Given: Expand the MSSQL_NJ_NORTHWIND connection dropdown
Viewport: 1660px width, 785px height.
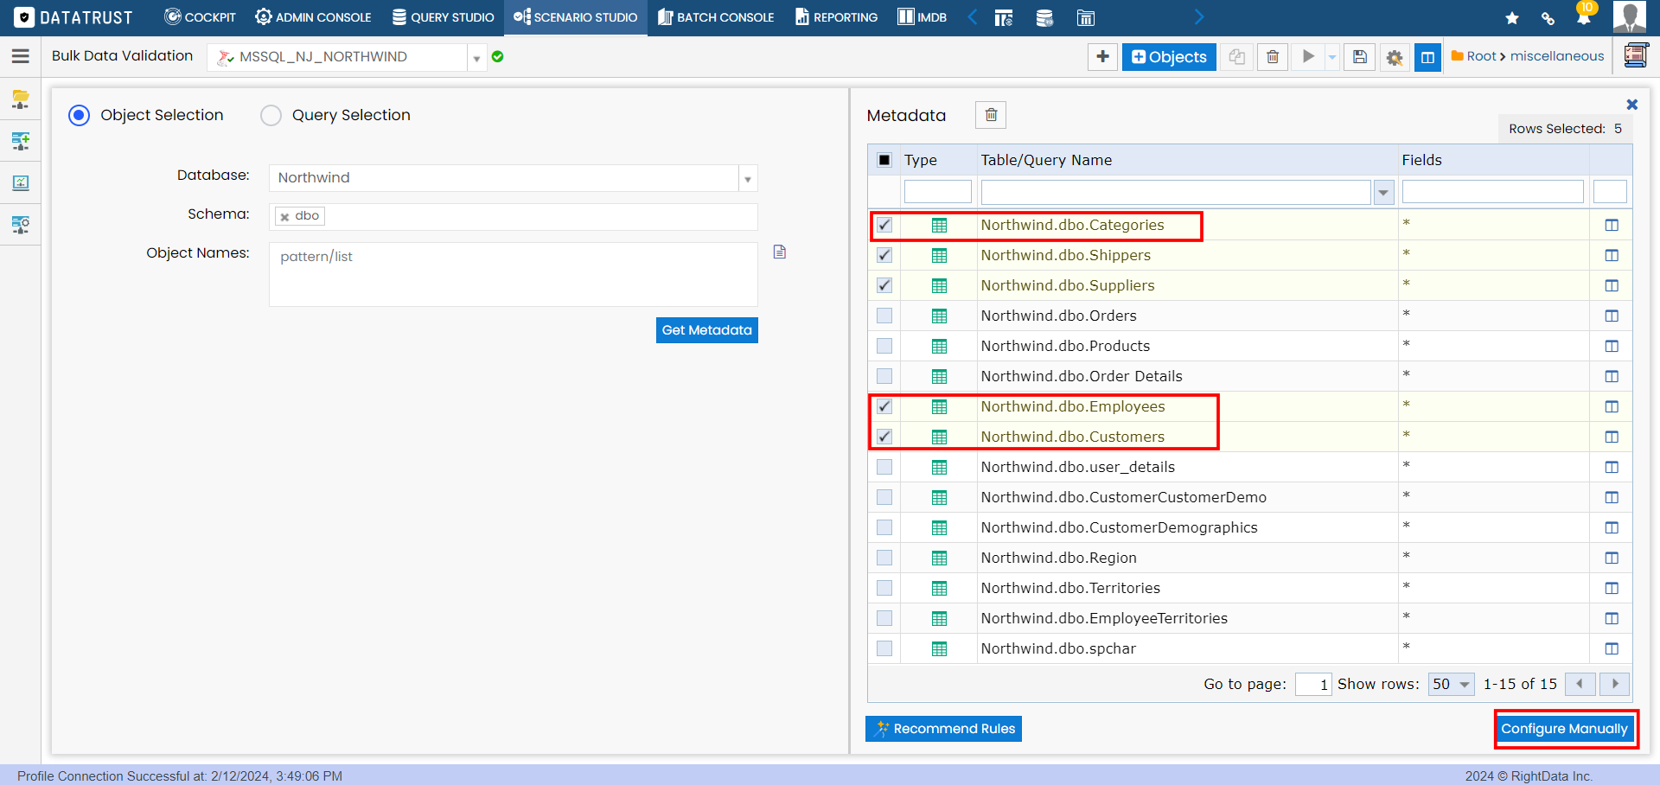Looking at the screenshot, I should [x=476, y=58].
